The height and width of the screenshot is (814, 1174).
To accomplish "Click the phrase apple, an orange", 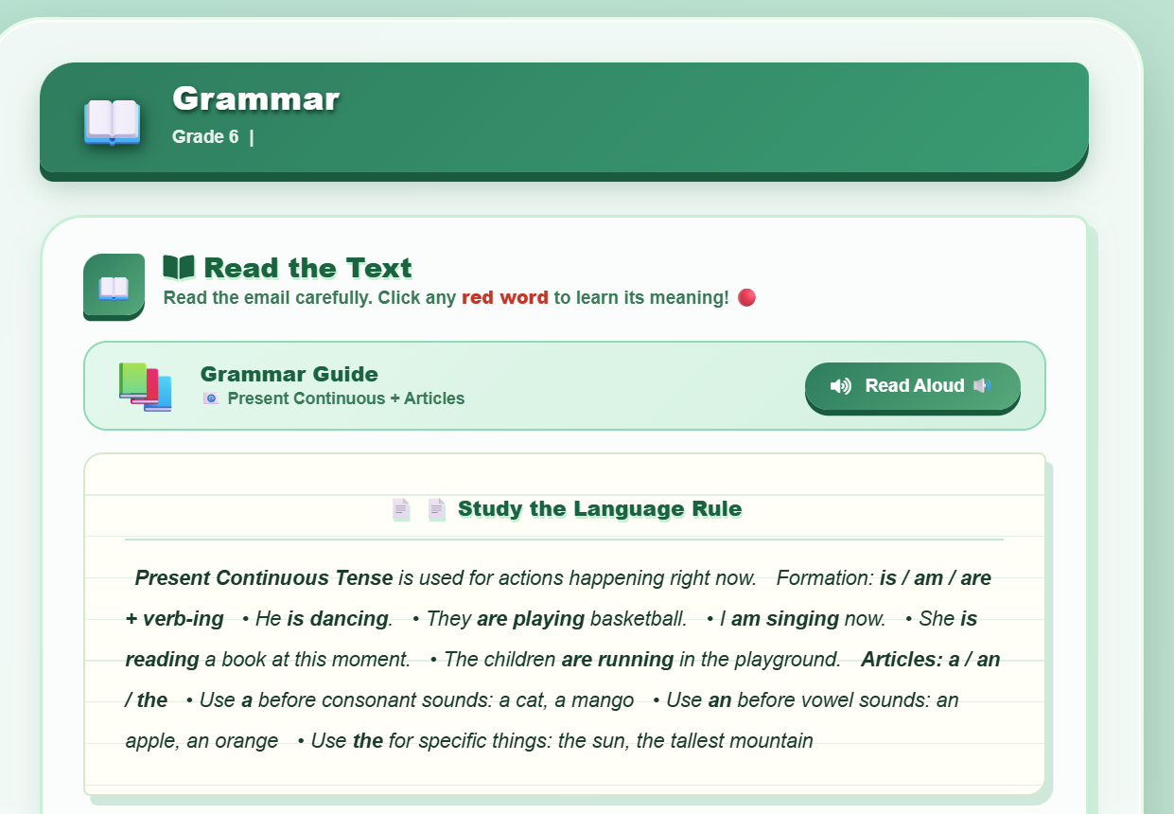I will (202, 740).
